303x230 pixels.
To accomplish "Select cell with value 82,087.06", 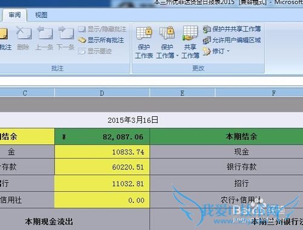I will tap(102, 137).
